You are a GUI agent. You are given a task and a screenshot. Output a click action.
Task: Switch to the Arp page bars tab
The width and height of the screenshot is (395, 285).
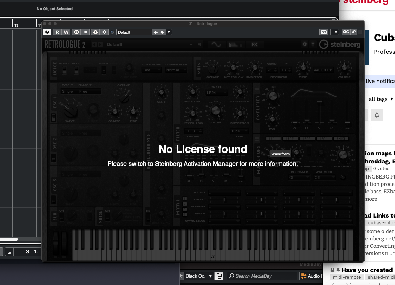(x=235, y=45)
